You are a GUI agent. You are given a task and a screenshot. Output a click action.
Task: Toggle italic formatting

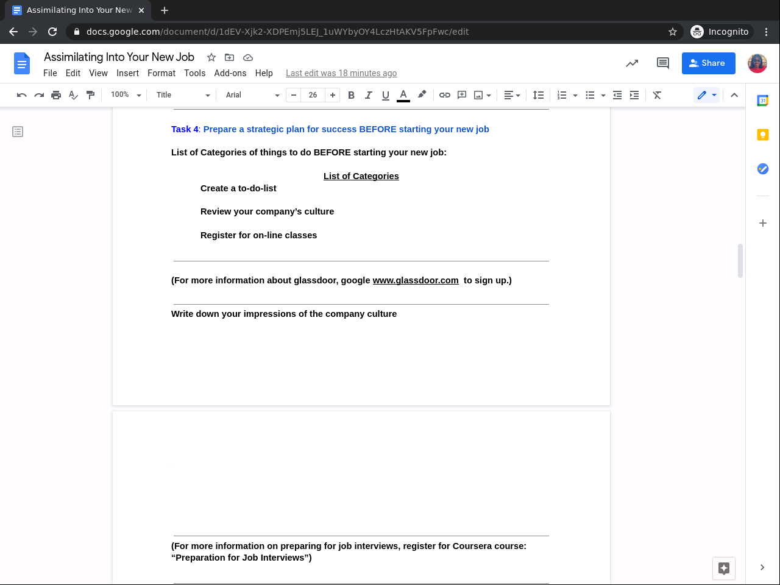(x=368, y=95)
